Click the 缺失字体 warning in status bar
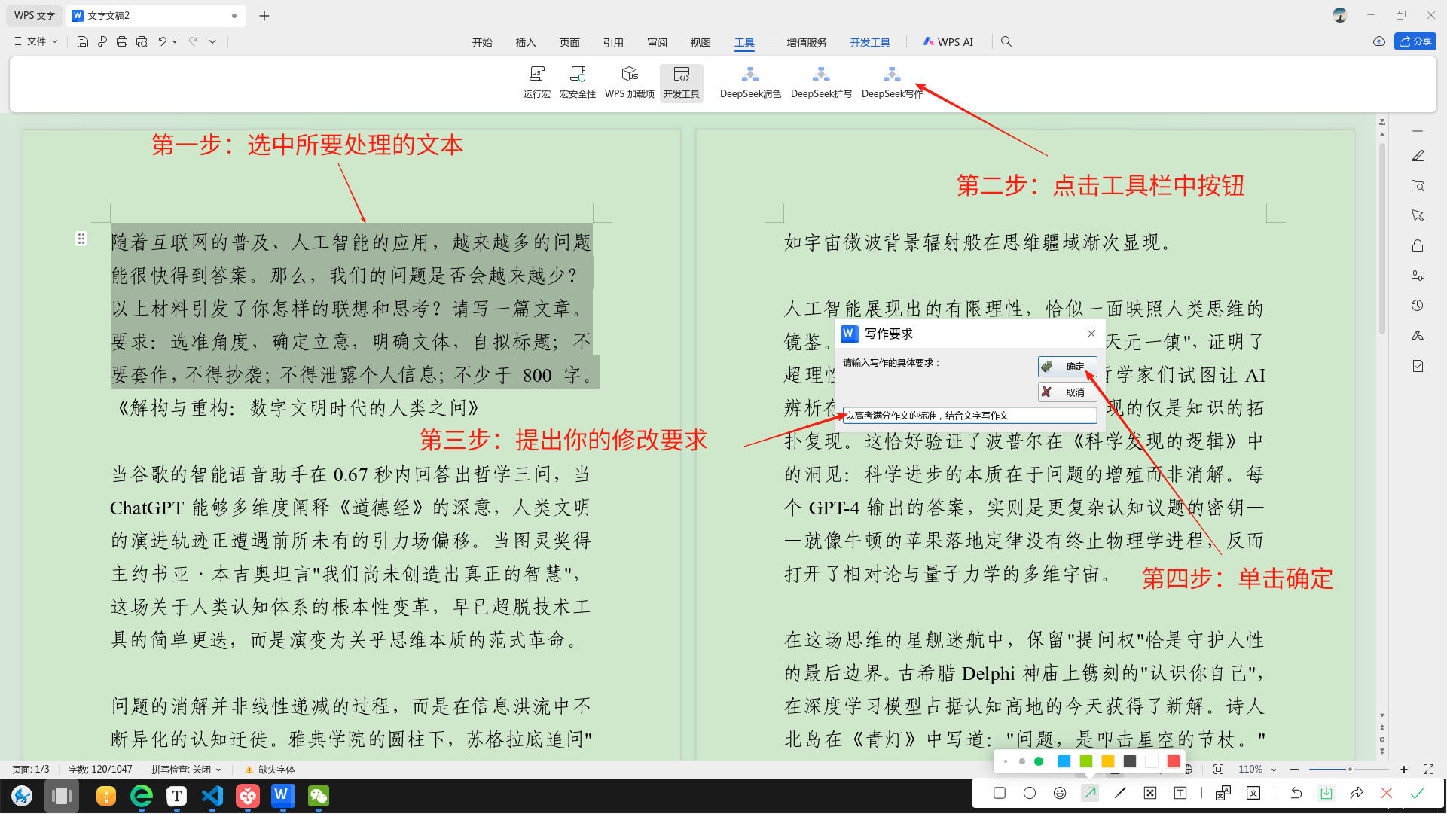 270,770
